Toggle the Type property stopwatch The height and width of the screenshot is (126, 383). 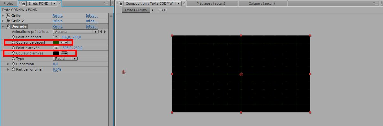(x=13, y=59)
